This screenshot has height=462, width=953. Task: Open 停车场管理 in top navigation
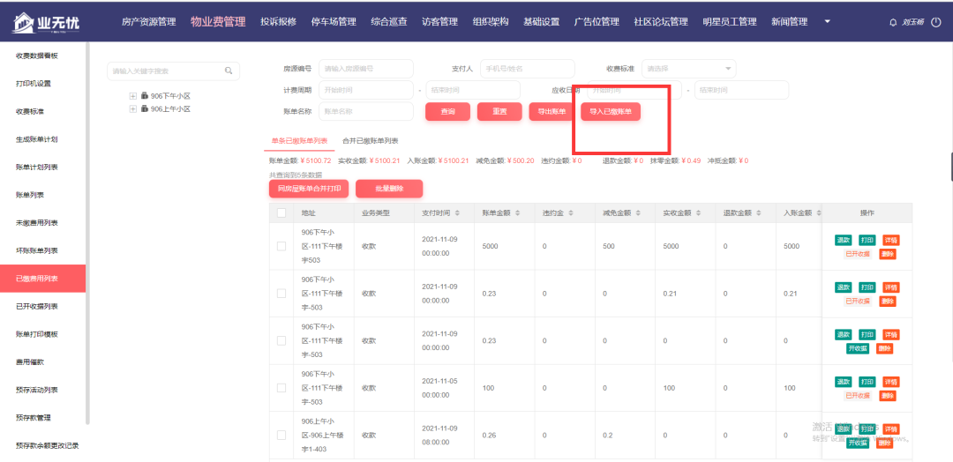coord(334,22)
